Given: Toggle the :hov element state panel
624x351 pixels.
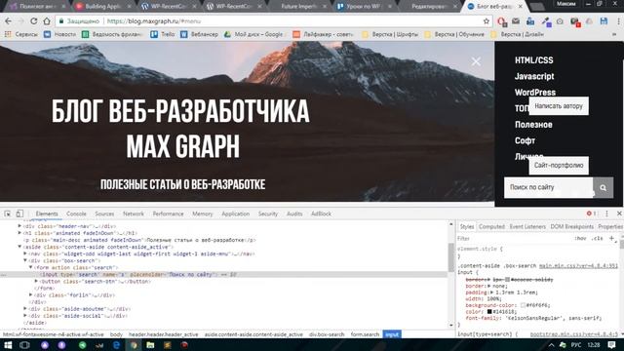Looking at the screenshot, I should point(581,238).
